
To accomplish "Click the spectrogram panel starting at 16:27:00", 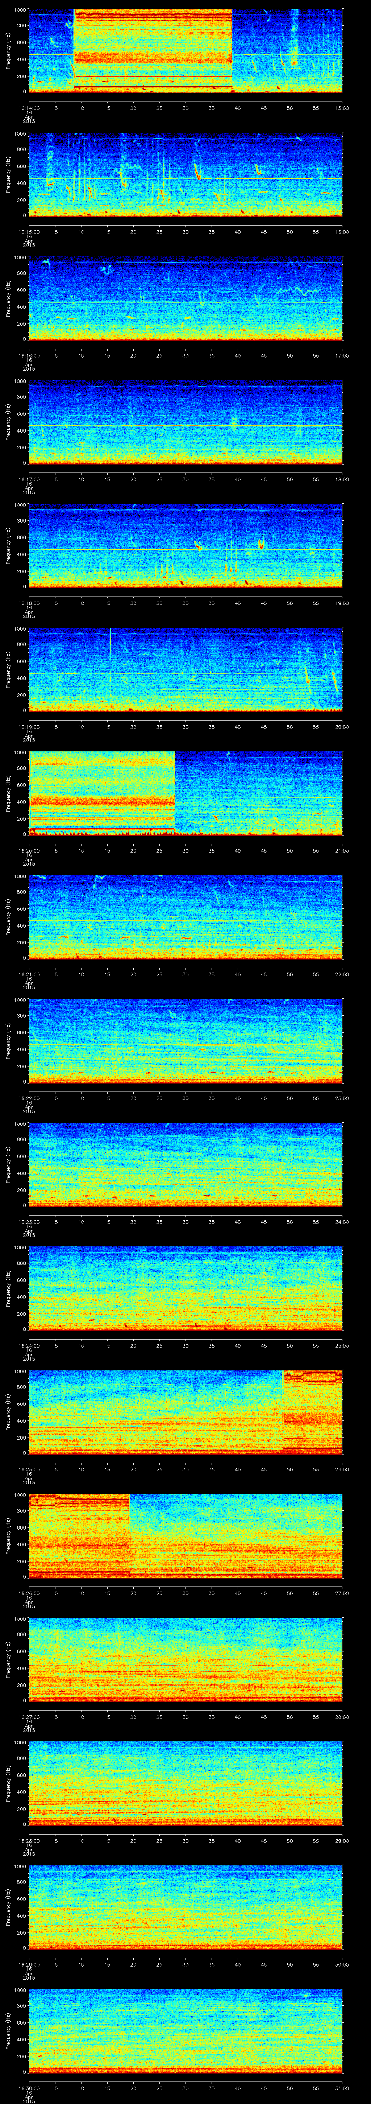I will pos(186,1660).
